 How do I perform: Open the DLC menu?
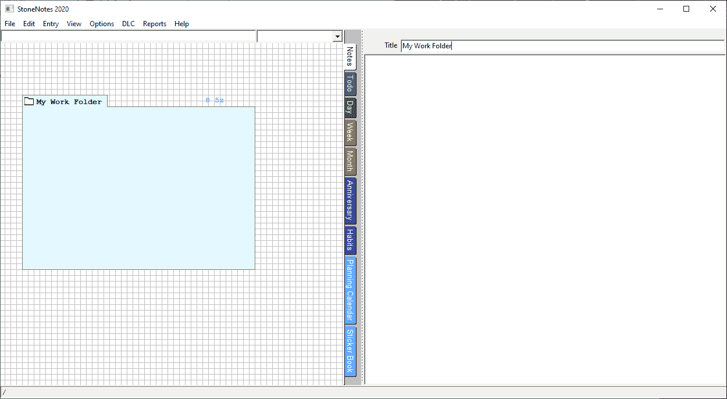click(129, 24)
